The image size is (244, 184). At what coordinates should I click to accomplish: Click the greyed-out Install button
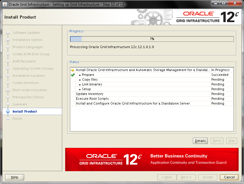pos(208,177)
